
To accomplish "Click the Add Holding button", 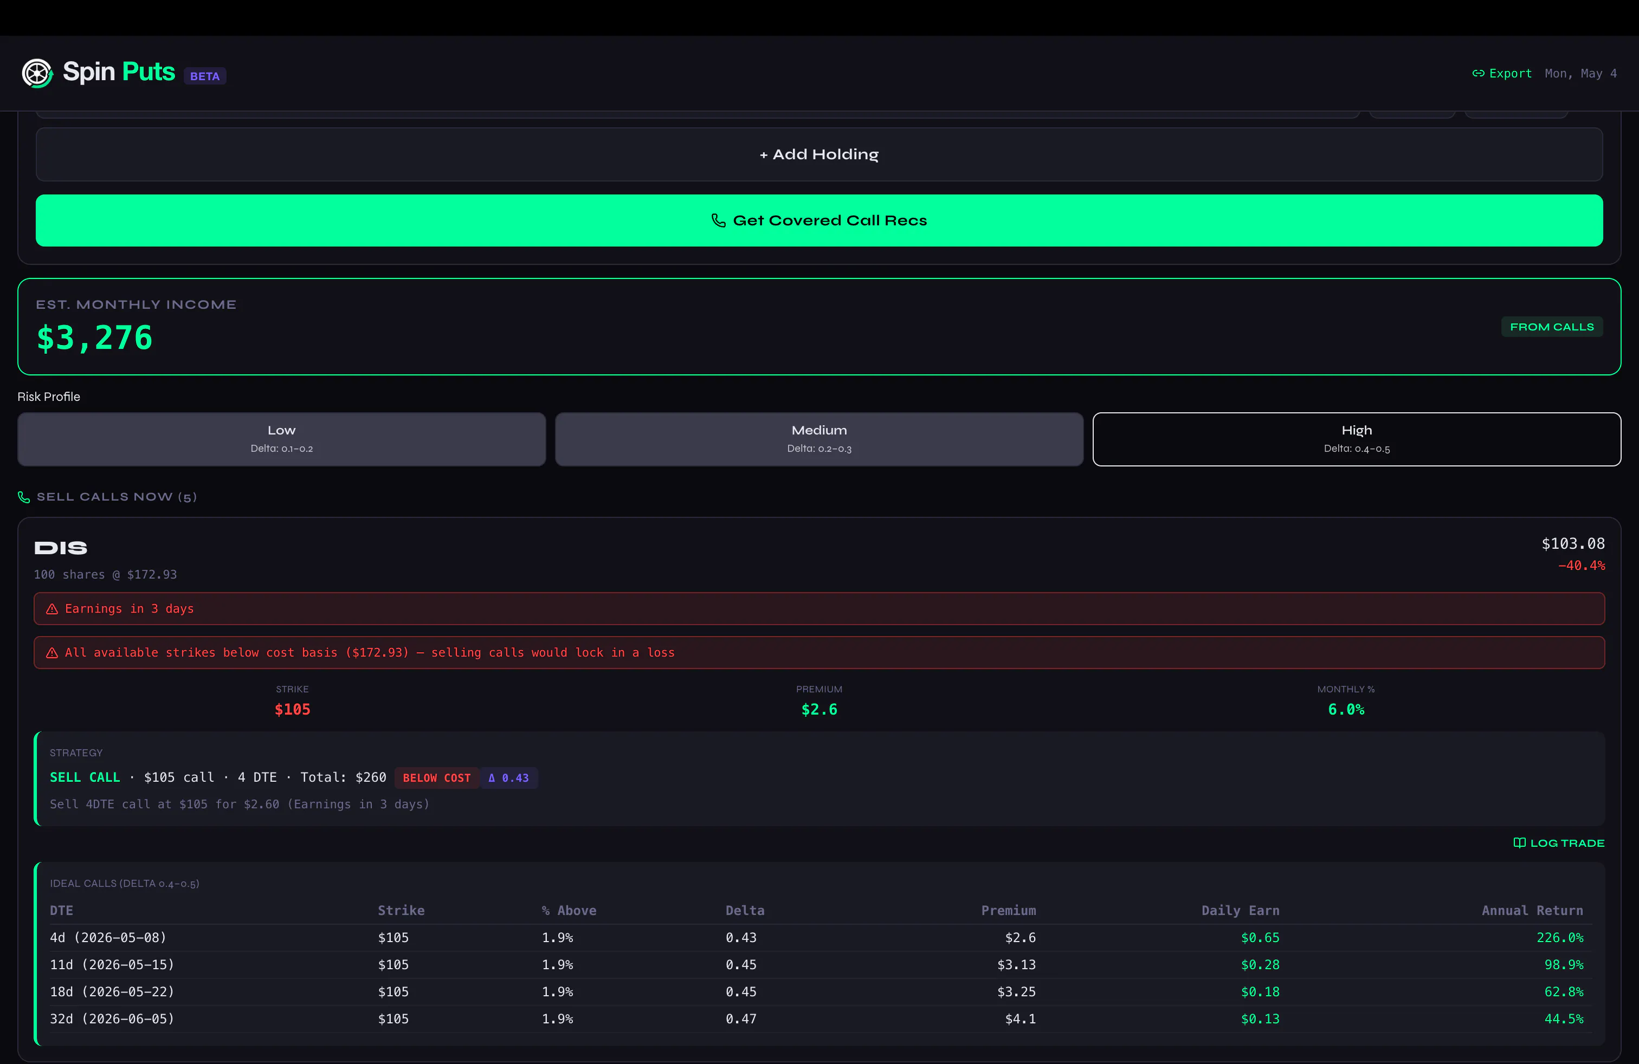I will coord(819,154).
